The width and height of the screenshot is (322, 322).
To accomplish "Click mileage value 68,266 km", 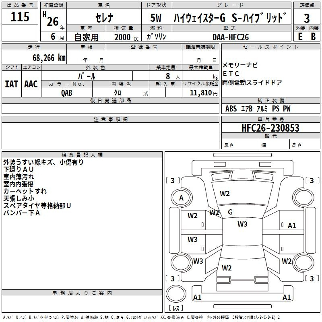I will click(49, 58).
